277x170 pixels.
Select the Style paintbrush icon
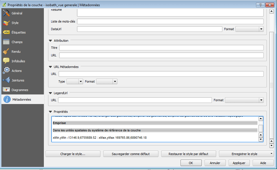6,23
